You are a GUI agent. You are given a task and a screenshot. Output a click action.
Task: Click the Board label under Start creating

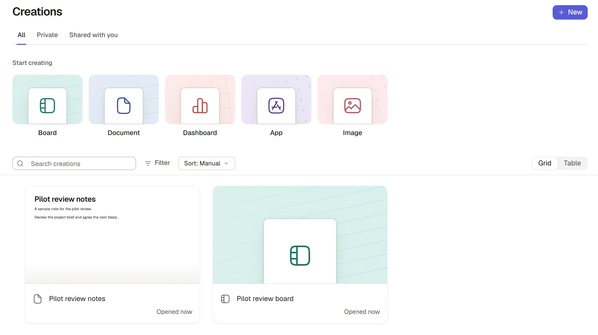pyautogui.click(x=47, y=133)
